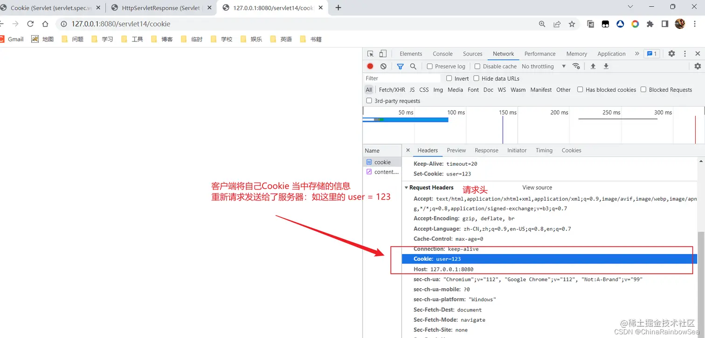The image size is (705, 338).
Task: Open the Chrome more options three-dot menu
Action: 695,23
